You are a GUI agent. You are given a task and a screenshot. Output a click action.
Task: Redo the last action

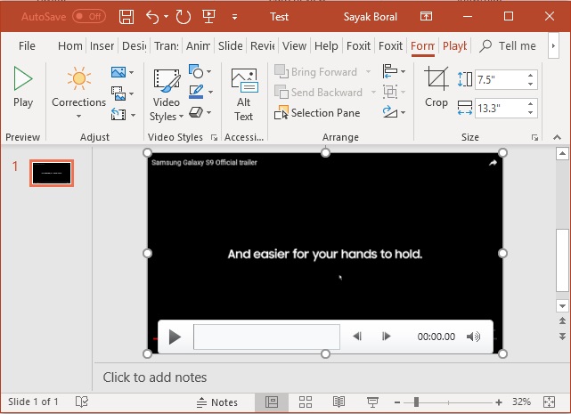[184, 16]
